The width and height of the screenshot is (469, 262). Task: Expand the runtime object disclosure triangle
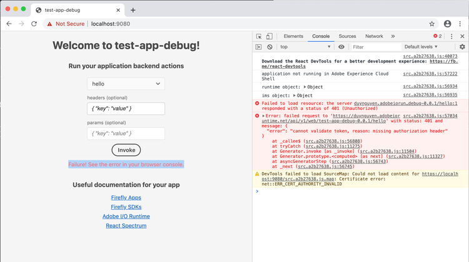pyautogui.click(x=305, y=87)
